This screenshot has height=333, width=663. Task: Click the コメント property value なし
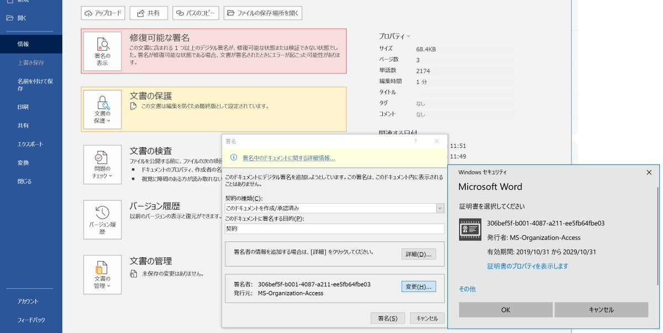coord(421,114)
